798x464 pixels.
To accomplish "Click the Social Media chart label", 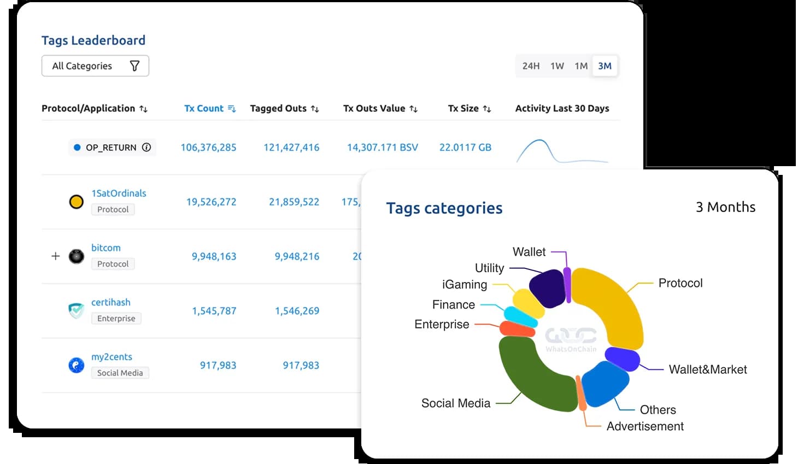I will click(456, 403).
